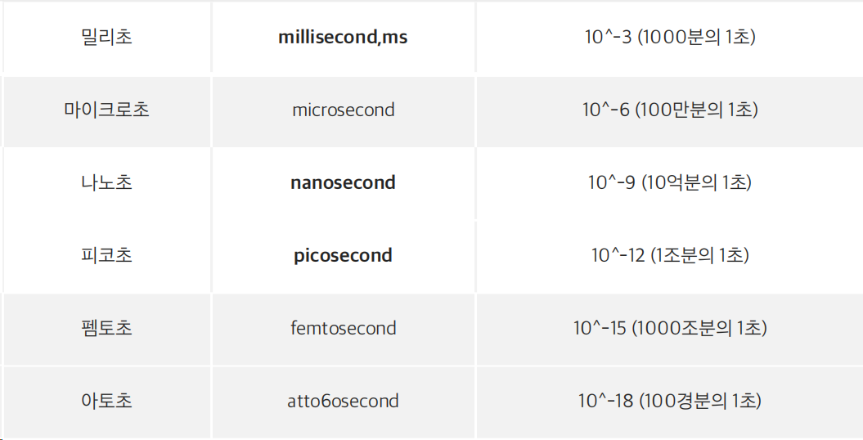
Task: Select the '(100경분의 1초)' description text
Action: tap(700, 401)
